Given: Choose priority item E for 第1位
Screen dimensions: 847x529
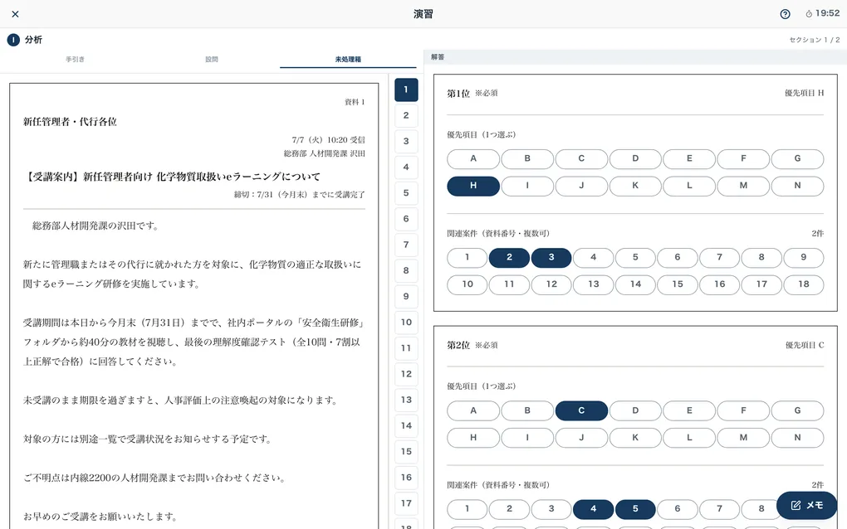Looking at the screenshot, I should (689, 159).
